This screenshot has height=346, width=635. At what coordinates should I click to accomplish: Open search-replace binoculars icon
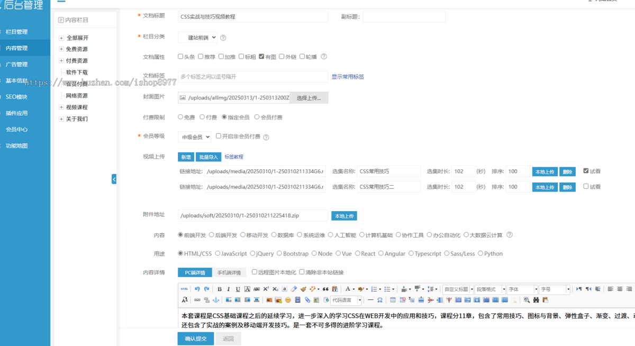tap(536, 300)
